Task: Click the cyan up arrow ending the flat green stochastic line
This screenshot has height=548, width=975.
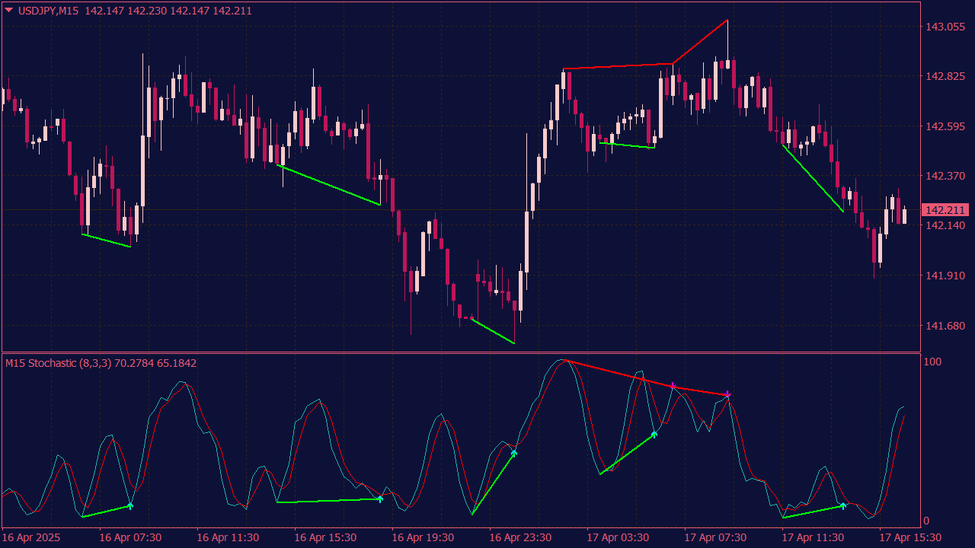Action: click(x=380, y=499)
